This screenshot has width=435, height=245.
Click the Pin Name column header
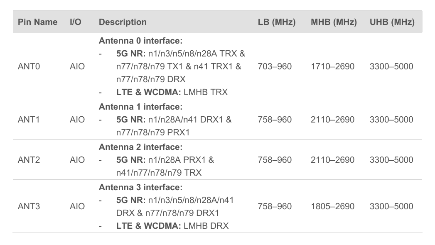pyautogui.click(x=37, y=22)
